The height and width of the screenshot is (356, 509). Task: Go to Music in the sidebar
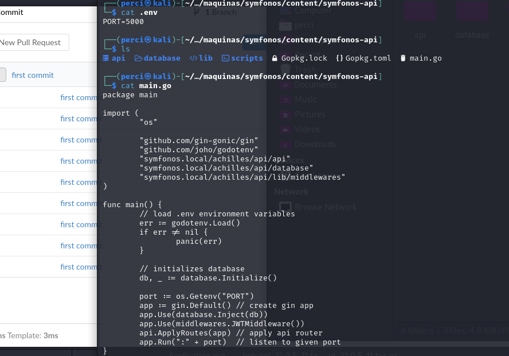(x=305, y=100)
